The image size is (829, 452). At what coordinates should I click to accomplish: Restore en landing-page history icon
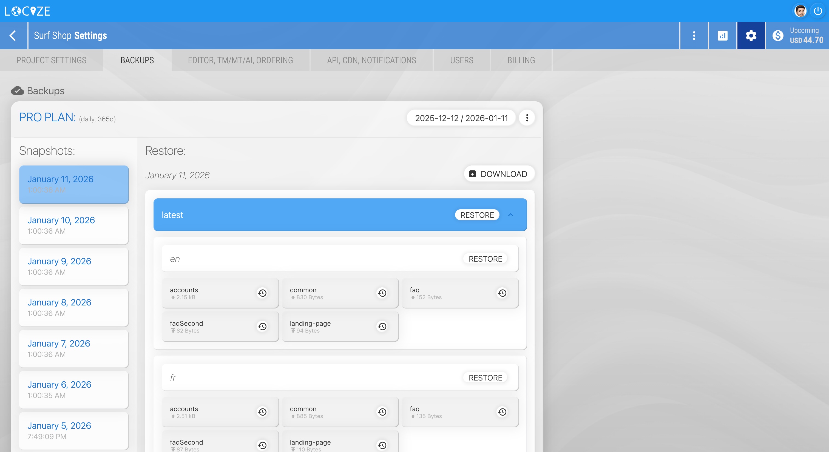pyautogui.click(x=382, y=326)
